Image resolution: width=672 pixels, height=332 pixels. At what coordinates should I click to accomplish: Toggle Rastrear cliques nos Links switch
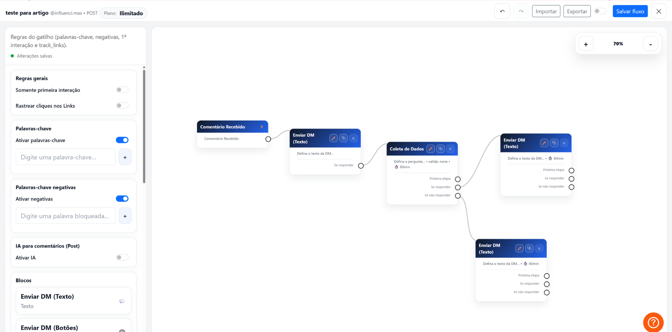point(122,105)
